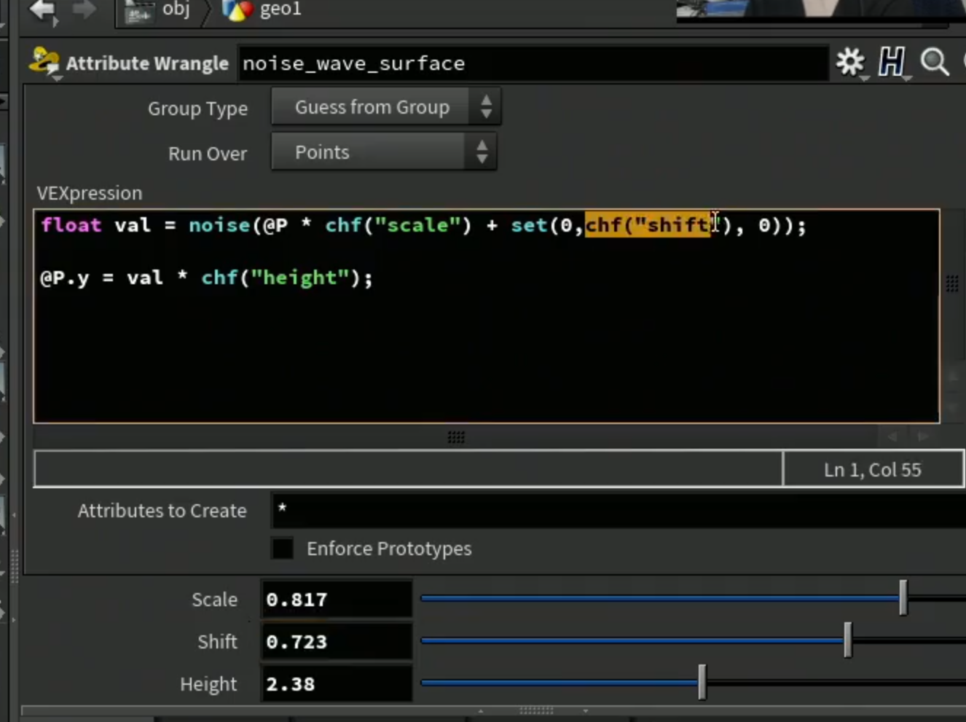This screenshot has width=966, height=722.
Task: Click the Attribute Wrangle node icon
Action: [44, 62]
